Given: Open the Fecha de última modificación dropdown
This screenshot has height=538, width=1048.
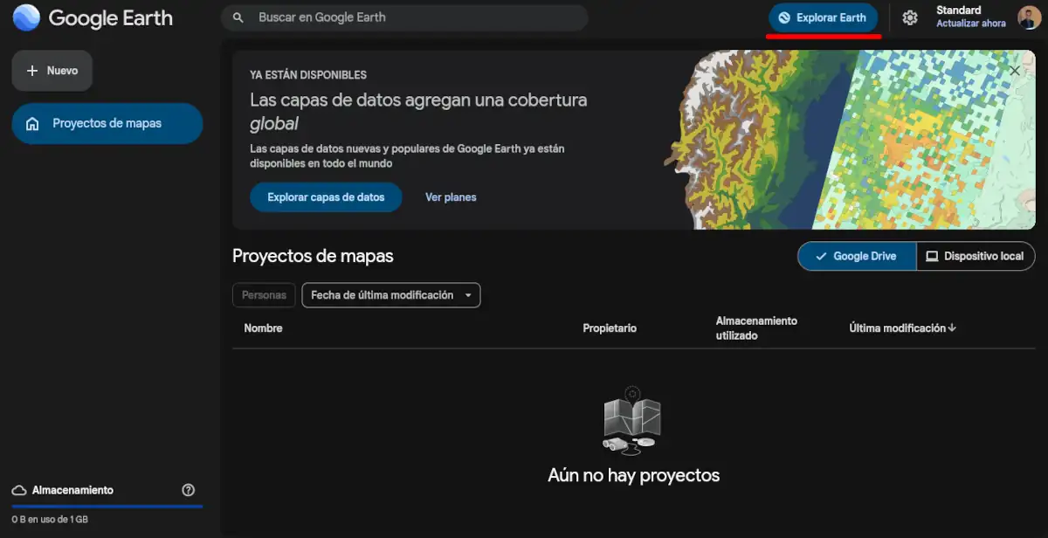Looking at the screenshot, I should click(391, 295).
